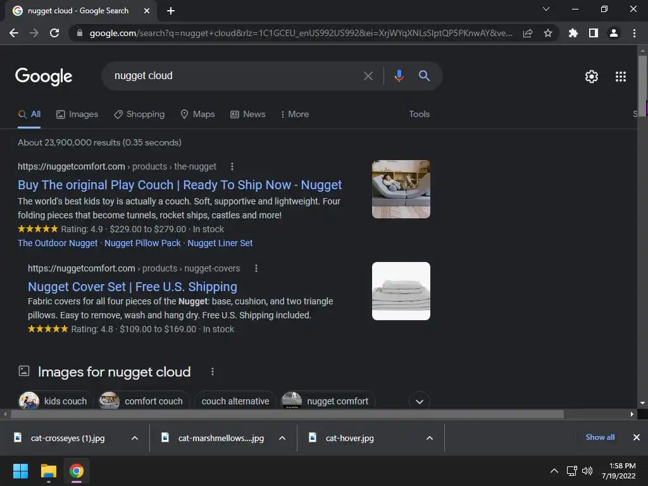Viewport: 648px width, 486px height.
Task: Expand more image filter chips
Action: (x=419, y=401)
